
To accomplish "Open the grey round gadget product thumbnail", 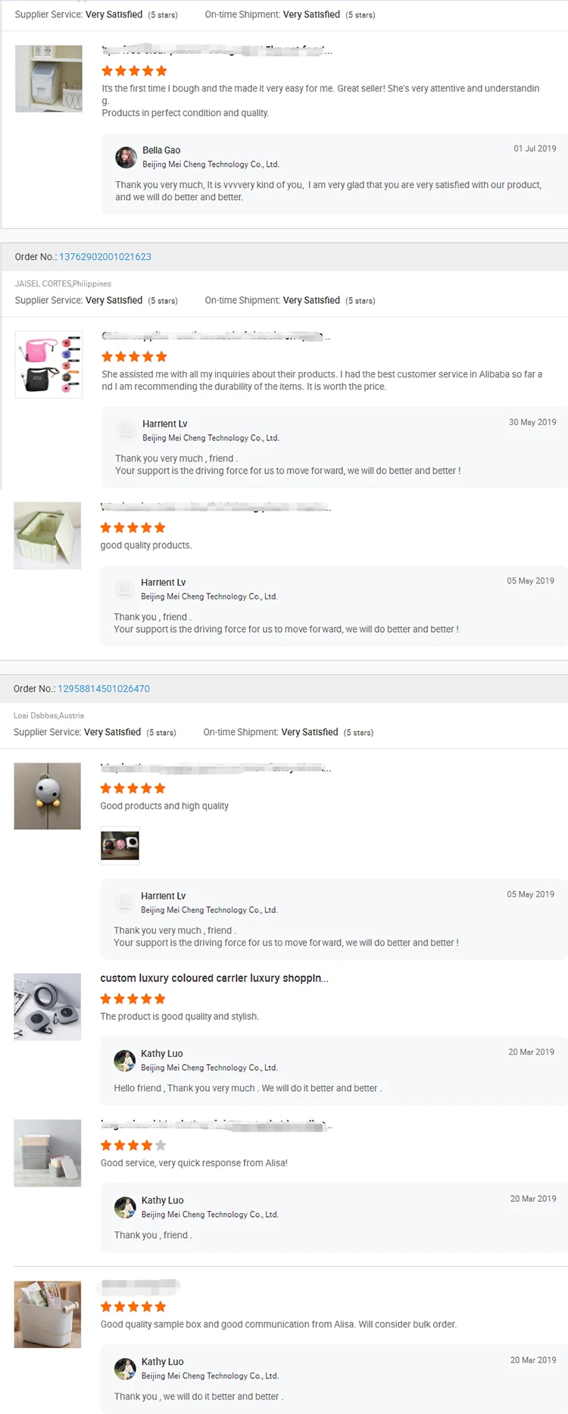I will click(47, 1006).
